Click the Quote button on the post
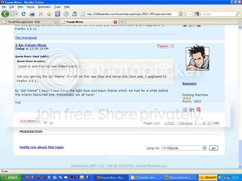 click(x=163, y=46)
